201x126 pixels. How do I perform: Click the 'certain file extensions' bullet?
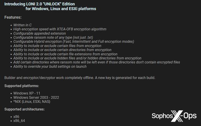(65, 54)
